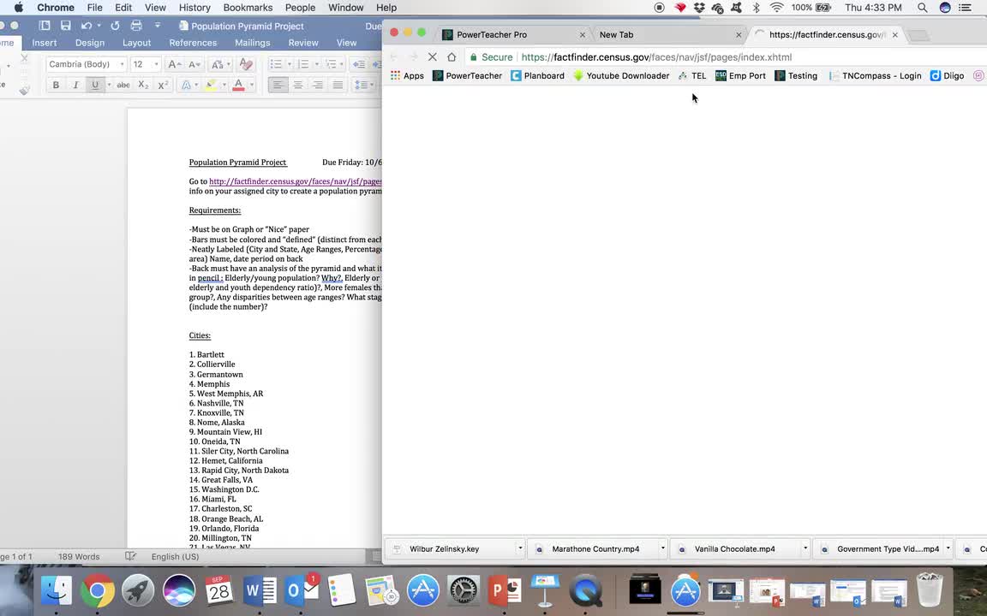Apply red font color
Screen dimensions: 987x616
point(238,85)
